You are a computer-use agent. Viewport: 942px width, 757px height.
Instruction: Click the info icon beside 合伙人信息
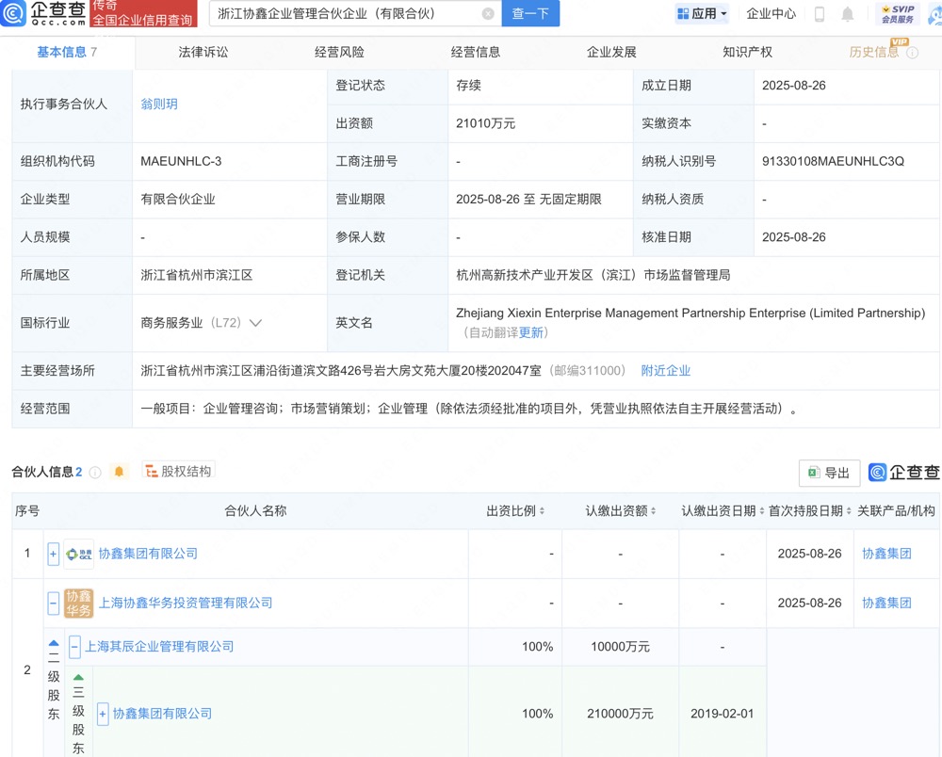95,473
